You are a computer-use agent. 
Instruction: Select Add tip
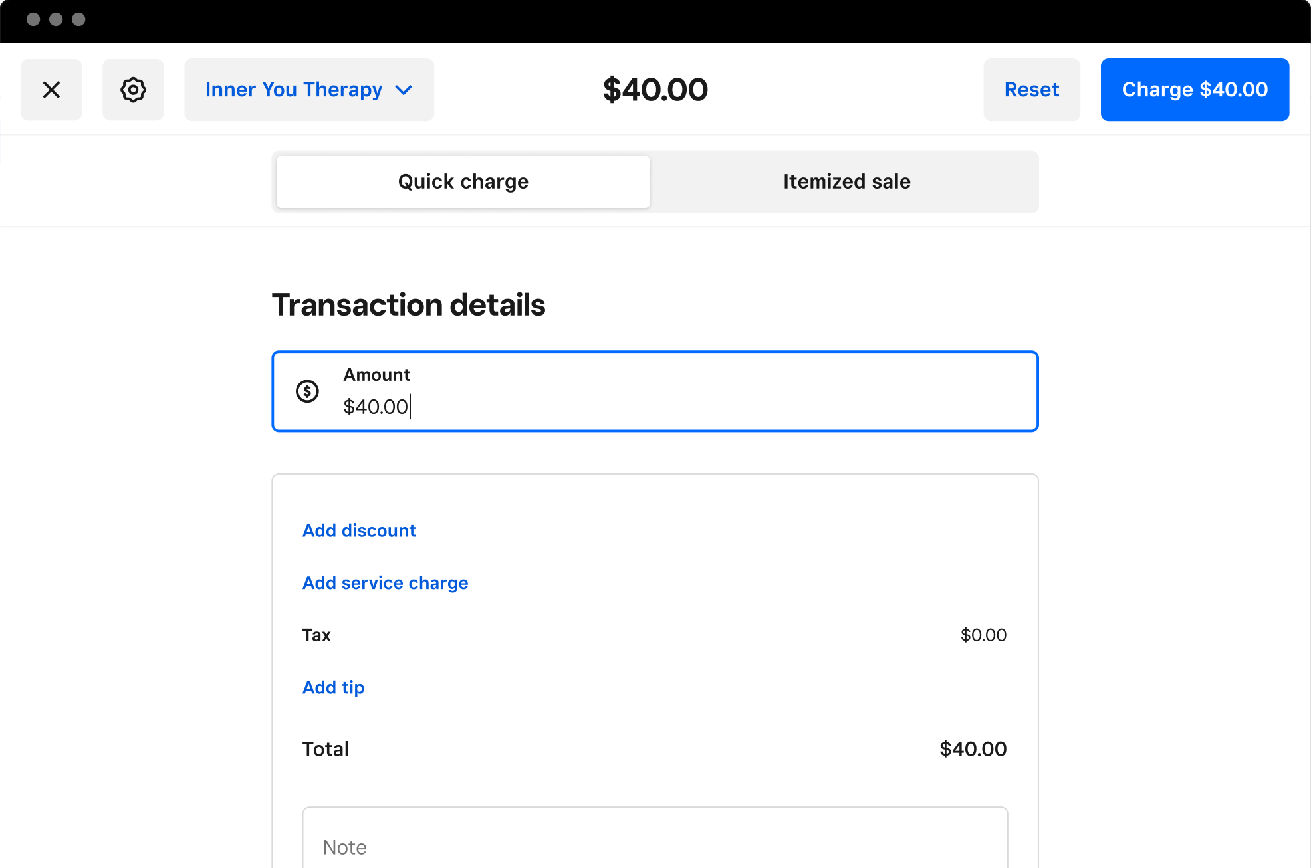pyautogui.click(x=333, y=687)
